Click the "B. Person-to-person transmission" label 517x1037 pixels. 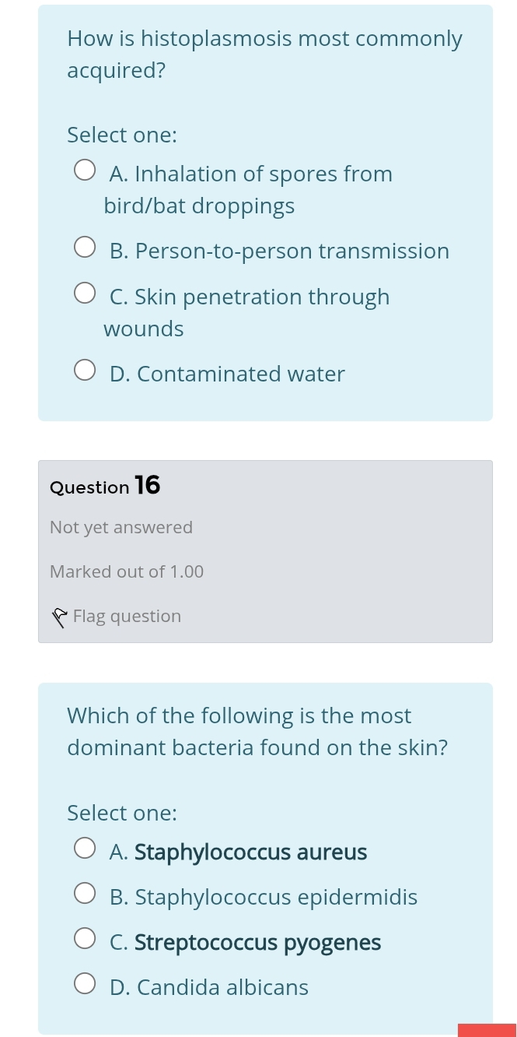pyautogui.click(x=280, y=251)
